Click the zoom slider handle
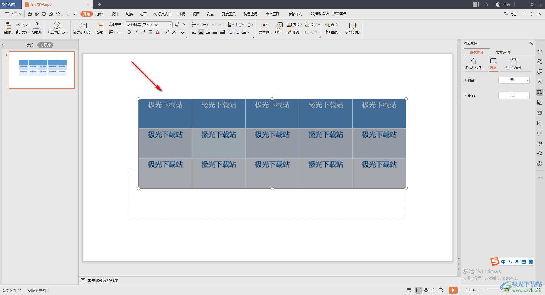 (507, 290)
